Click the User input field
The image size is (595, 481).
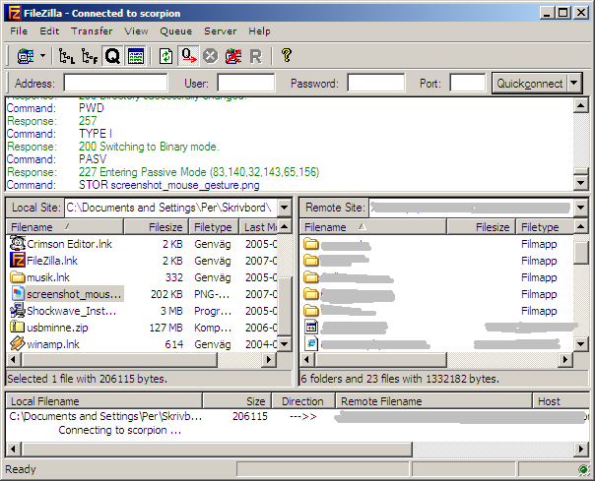[x=246, y=83]
